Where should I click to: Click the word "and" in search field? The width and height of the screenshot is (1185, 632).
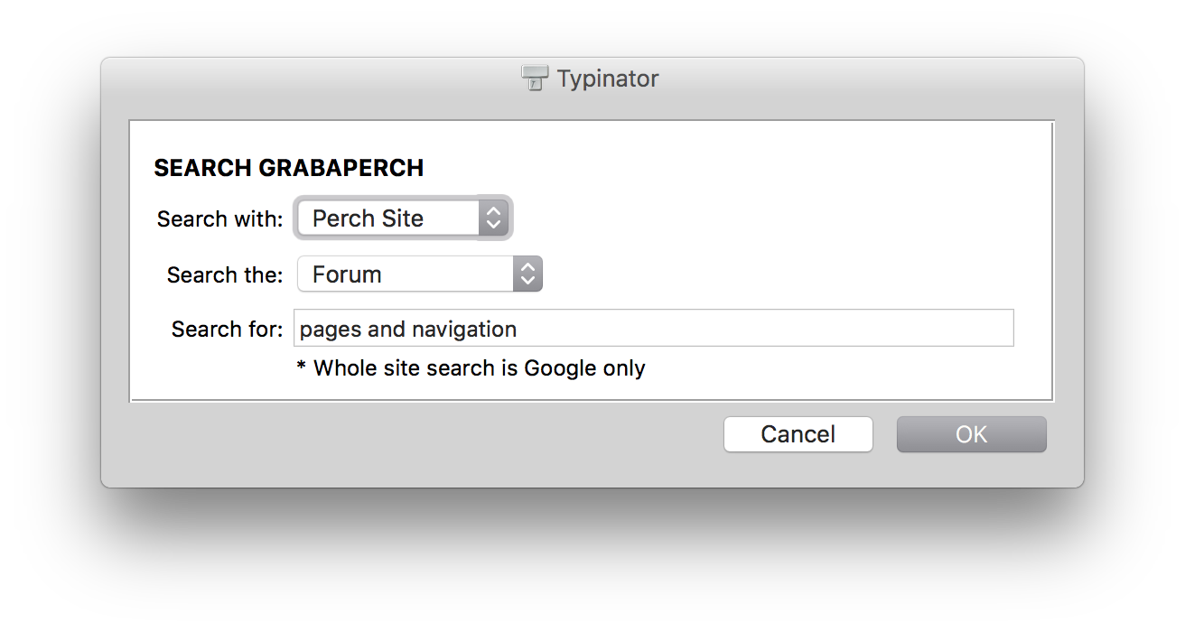pyautogui.click(x=387, y=330)
